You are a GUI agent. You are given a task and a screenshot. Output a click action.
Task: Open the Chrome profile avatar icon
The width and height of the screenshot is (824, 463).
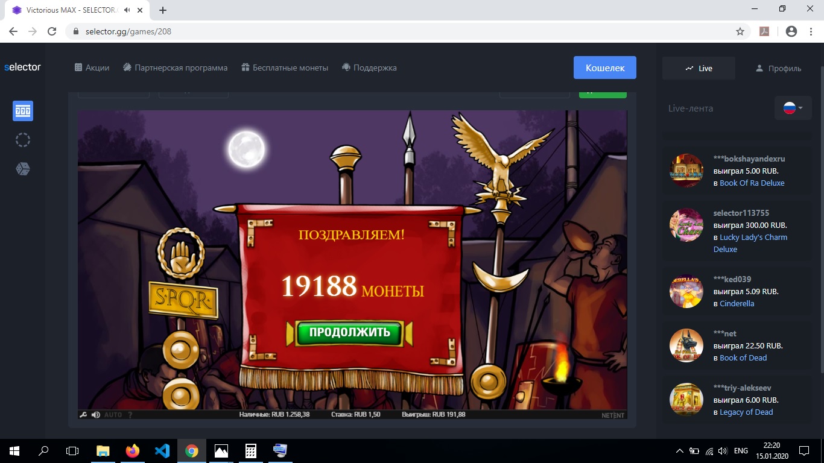[x=791, y=31]
